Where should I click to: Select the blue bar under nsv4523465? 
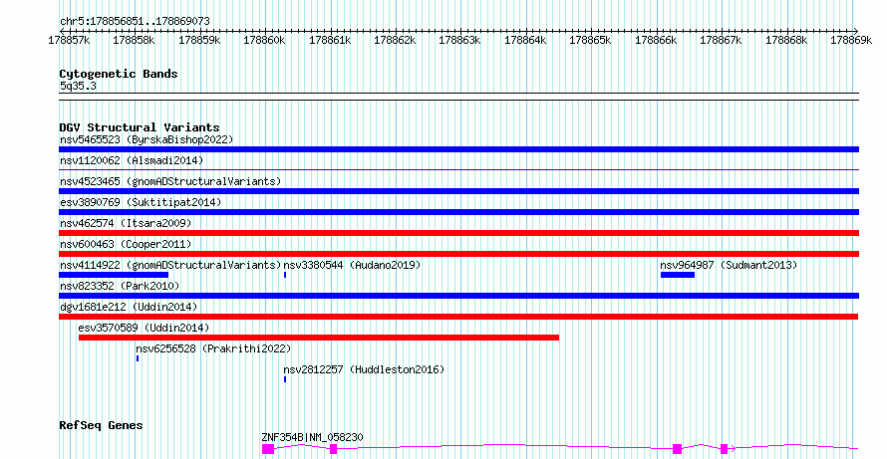click(458, 191)
